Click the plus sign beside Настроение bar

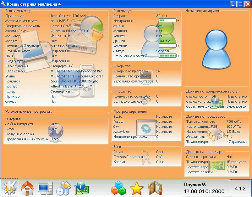click(178, 20)
